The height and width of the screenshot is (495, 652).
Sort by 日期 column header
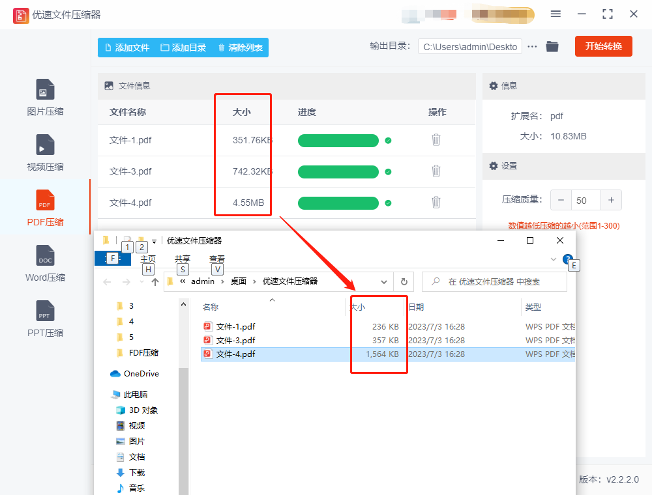[x=416, y=307]
